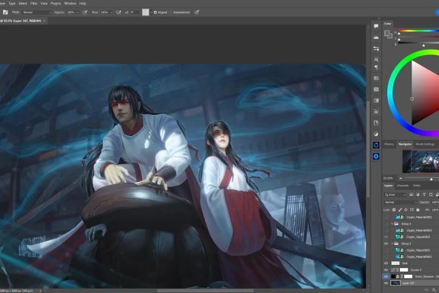Viewport: 439px width, 293px height.
Task: Hide the Layer 167 layer
Action: click(386, 283)
